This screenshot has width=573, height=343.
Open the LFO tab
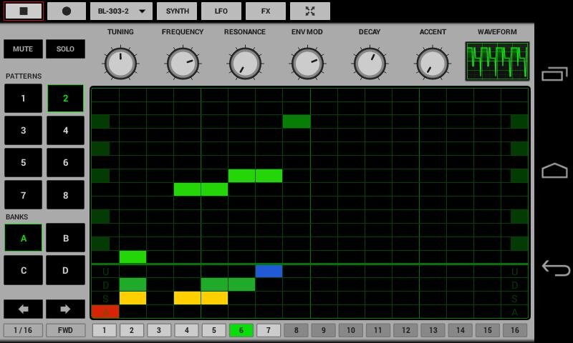221,11
